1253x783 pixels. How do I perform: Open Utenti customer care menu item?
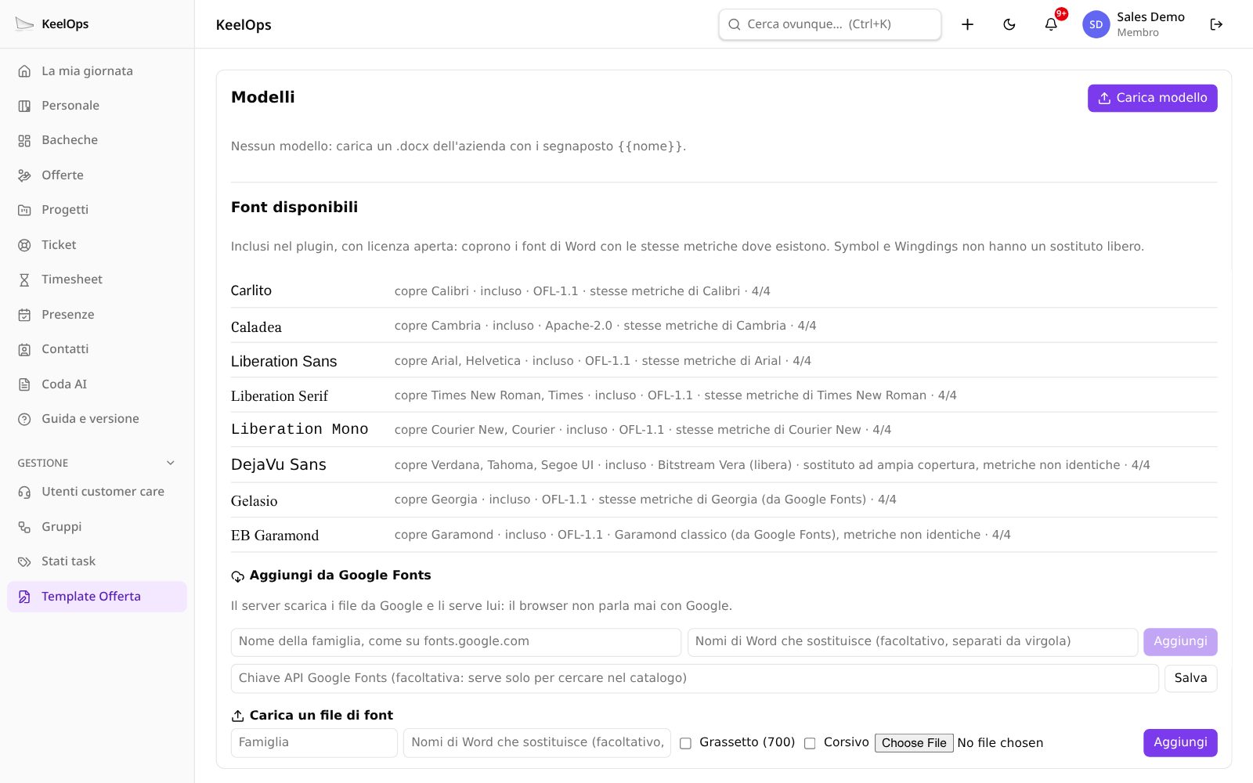click(97, 492)
